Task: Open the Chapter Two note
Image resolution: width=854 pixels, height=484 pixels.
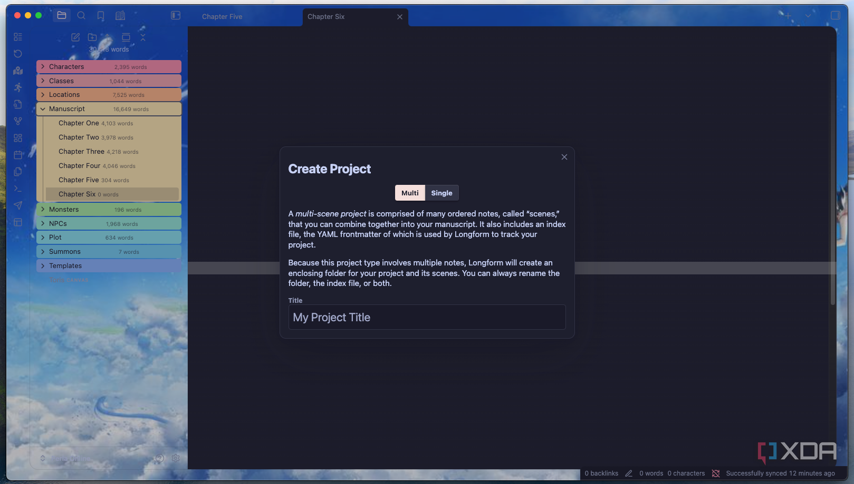Action: (112, 137)
